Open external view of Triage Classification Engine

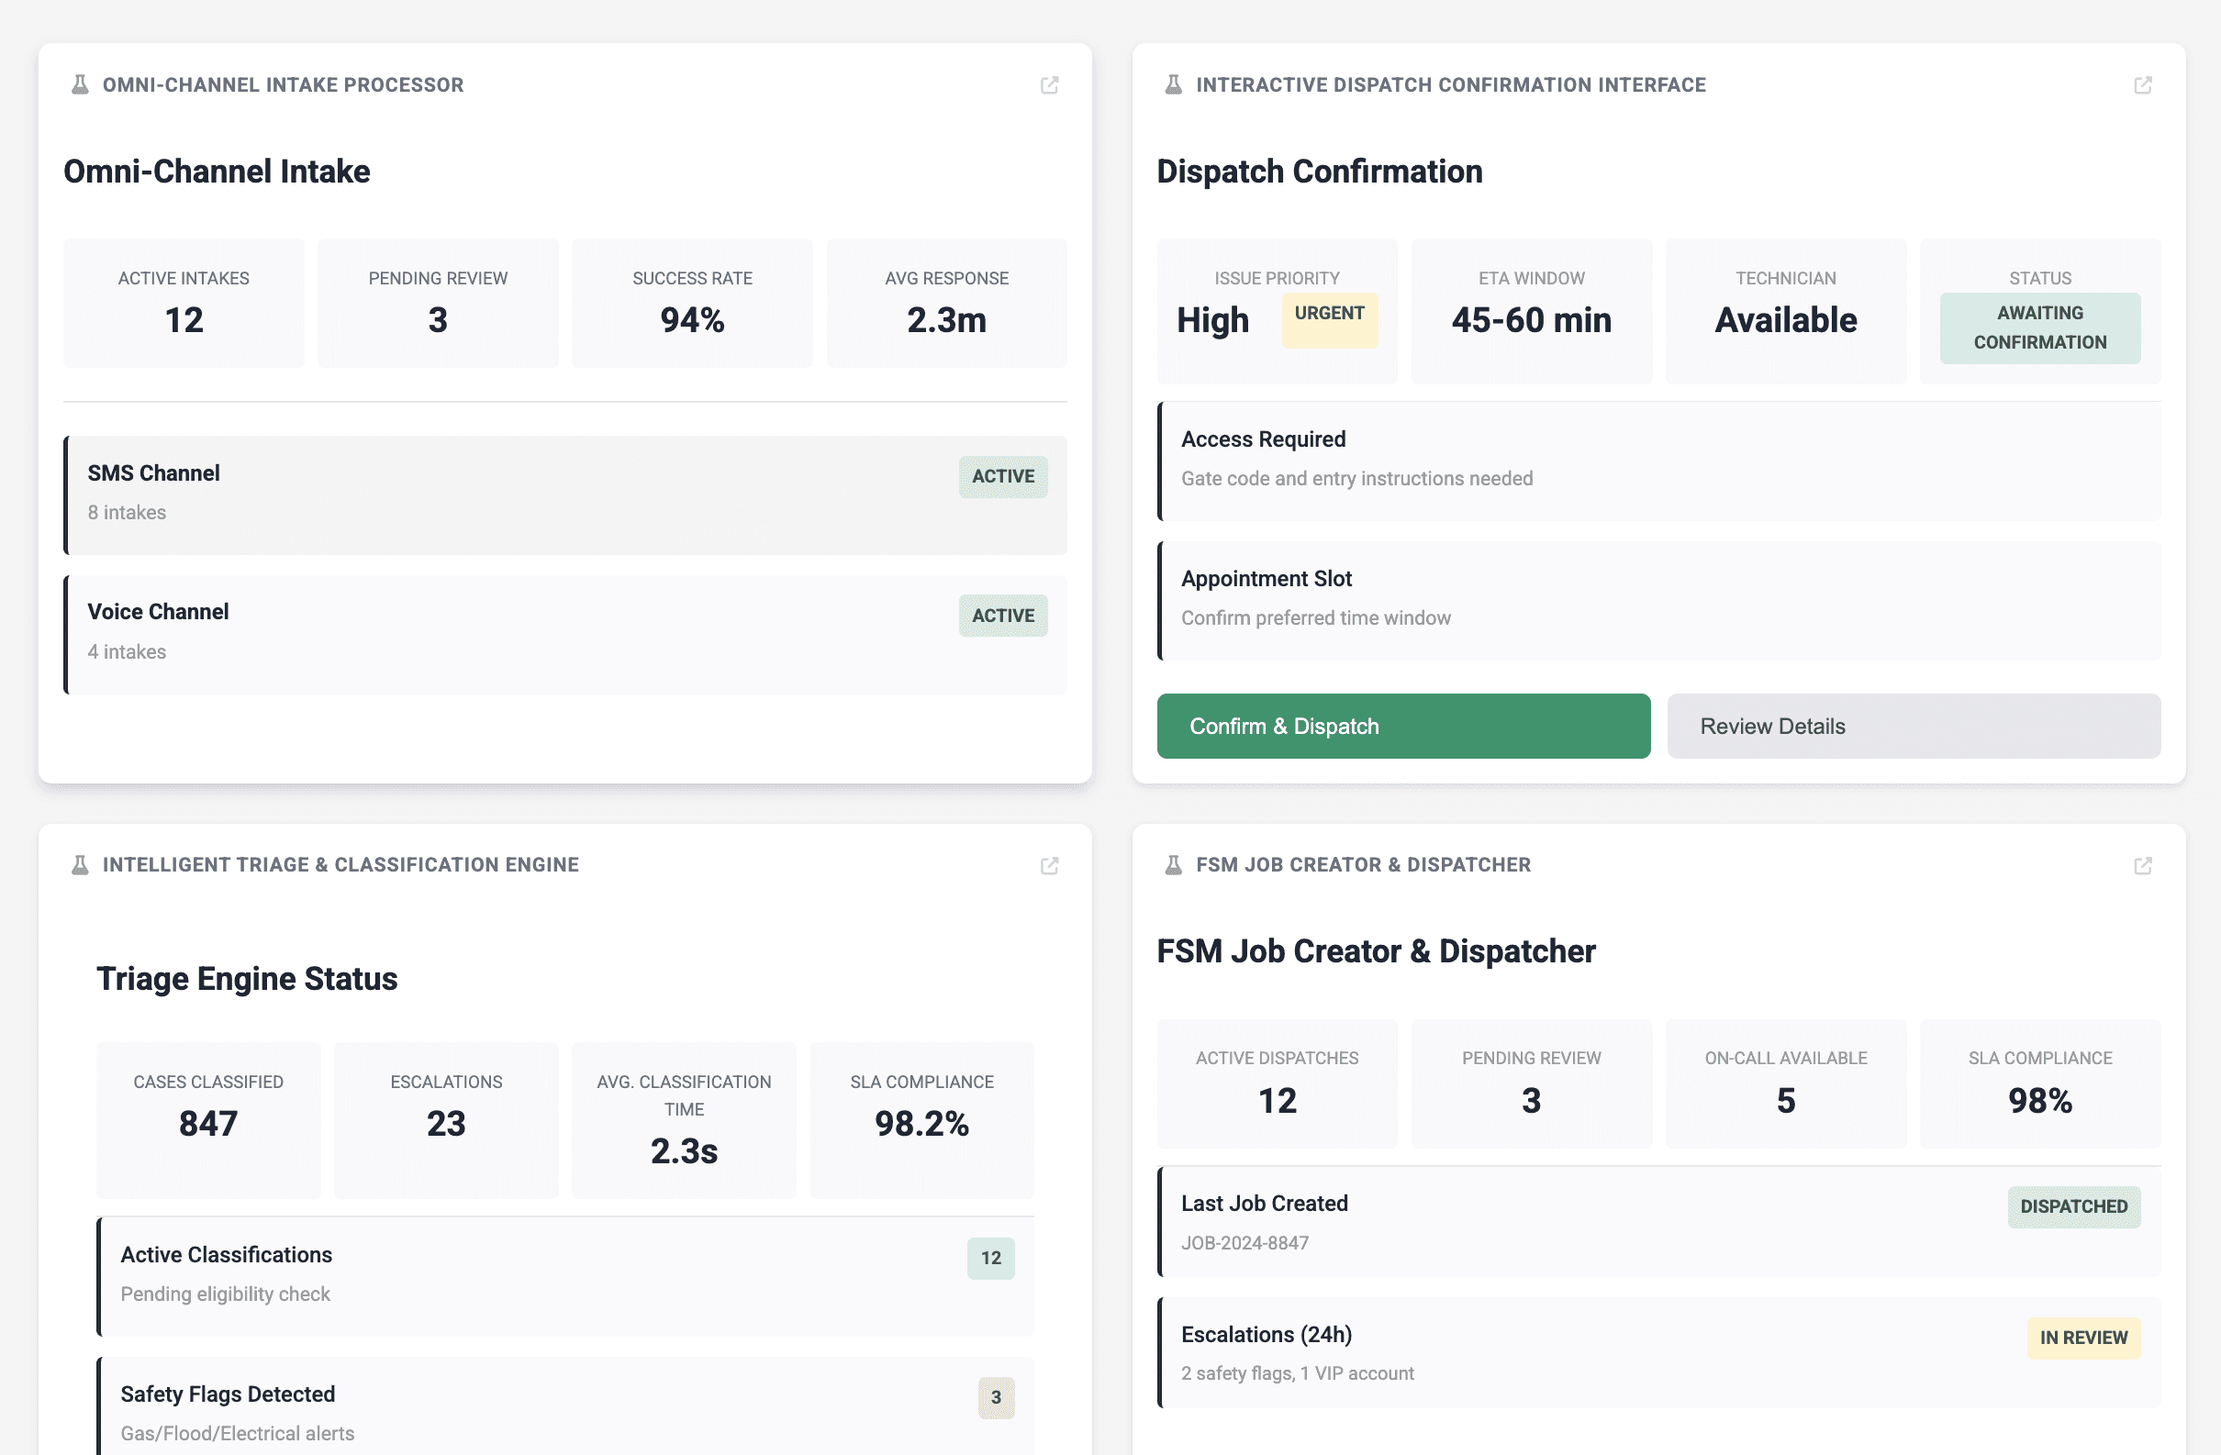click(x=1050, y=864)
